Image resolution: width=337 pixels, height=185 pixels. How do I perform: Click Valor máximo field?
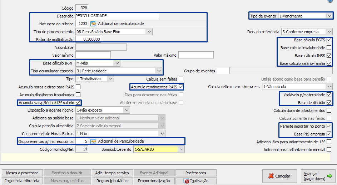(196, 55)
